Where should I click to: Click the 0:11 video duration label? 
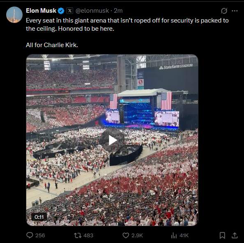tap(39, 217)
